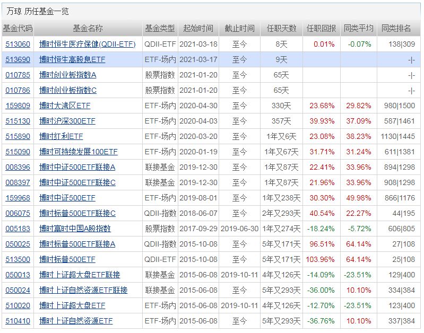Open 博时红利ETF fund link
This screenshot has width=424, height=333.
(x=61, y=136)
